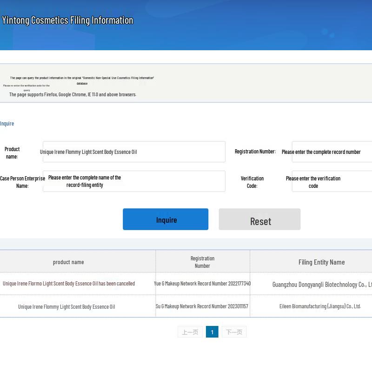
Task: Click the 'product name' column header
Action: [68, 262]
